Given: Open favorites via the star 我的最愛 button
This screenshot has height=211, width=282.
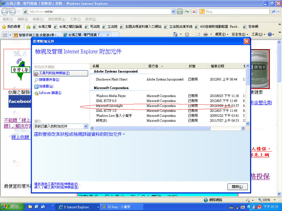Looking at the screenshot, I should pyautogui.click(x=11, y=27).
